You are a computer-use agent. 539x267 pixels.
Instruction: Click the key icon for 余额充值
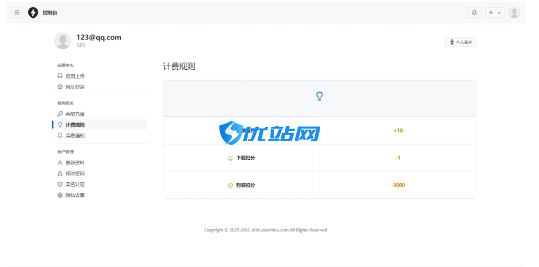[x=60, y=114]
